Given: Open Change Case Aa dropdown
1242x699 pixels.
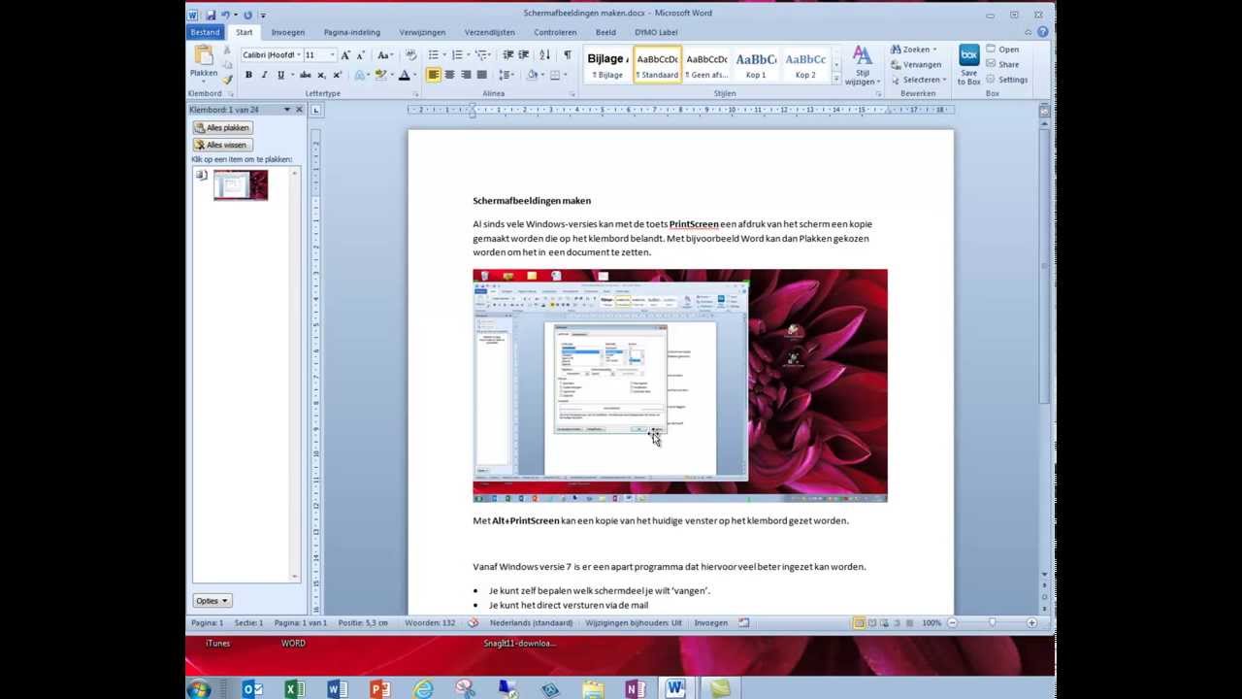Looking at the screenshot, I should pyautogui.click(x=385, y=55).
